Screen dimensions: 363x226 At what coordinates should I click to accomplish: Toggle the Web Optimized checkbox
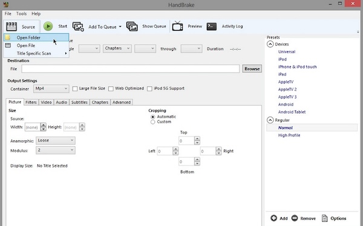coord(111,89)
